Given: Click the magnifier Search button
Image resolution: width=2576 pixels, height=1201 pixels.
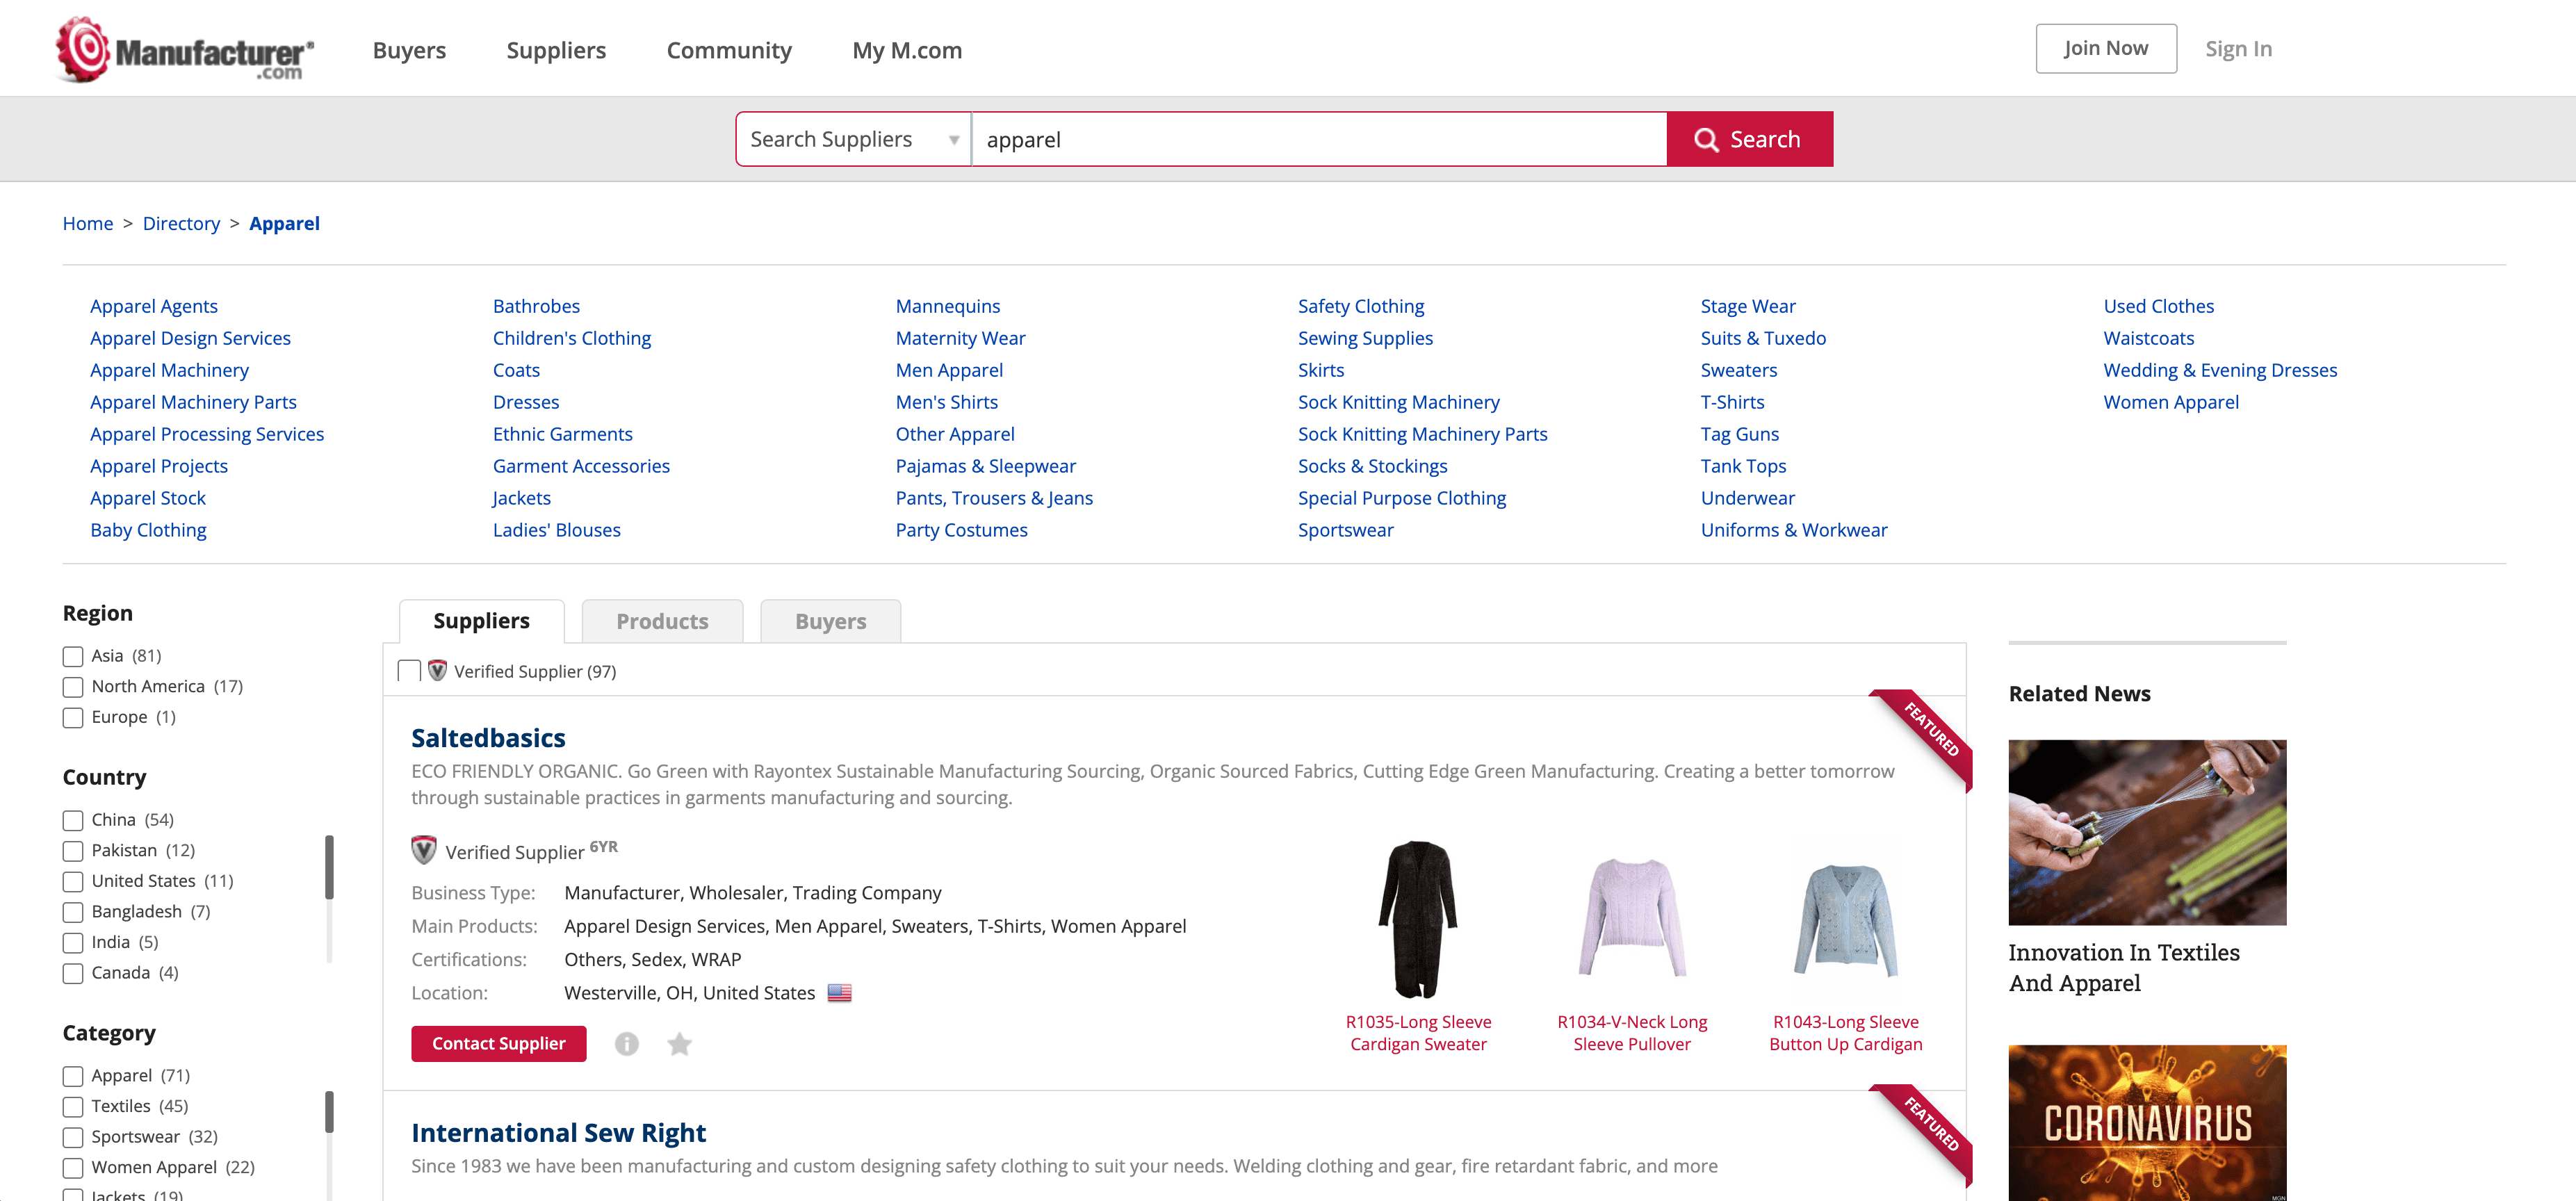Looking at the screenshot, I should [1749, 139].
